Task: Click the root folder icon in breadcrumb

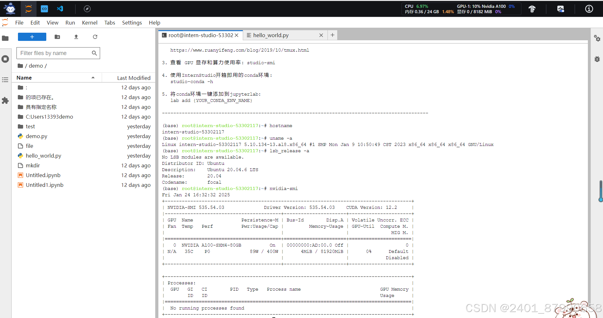Action: pyautogui.click(x=20, y=66)
